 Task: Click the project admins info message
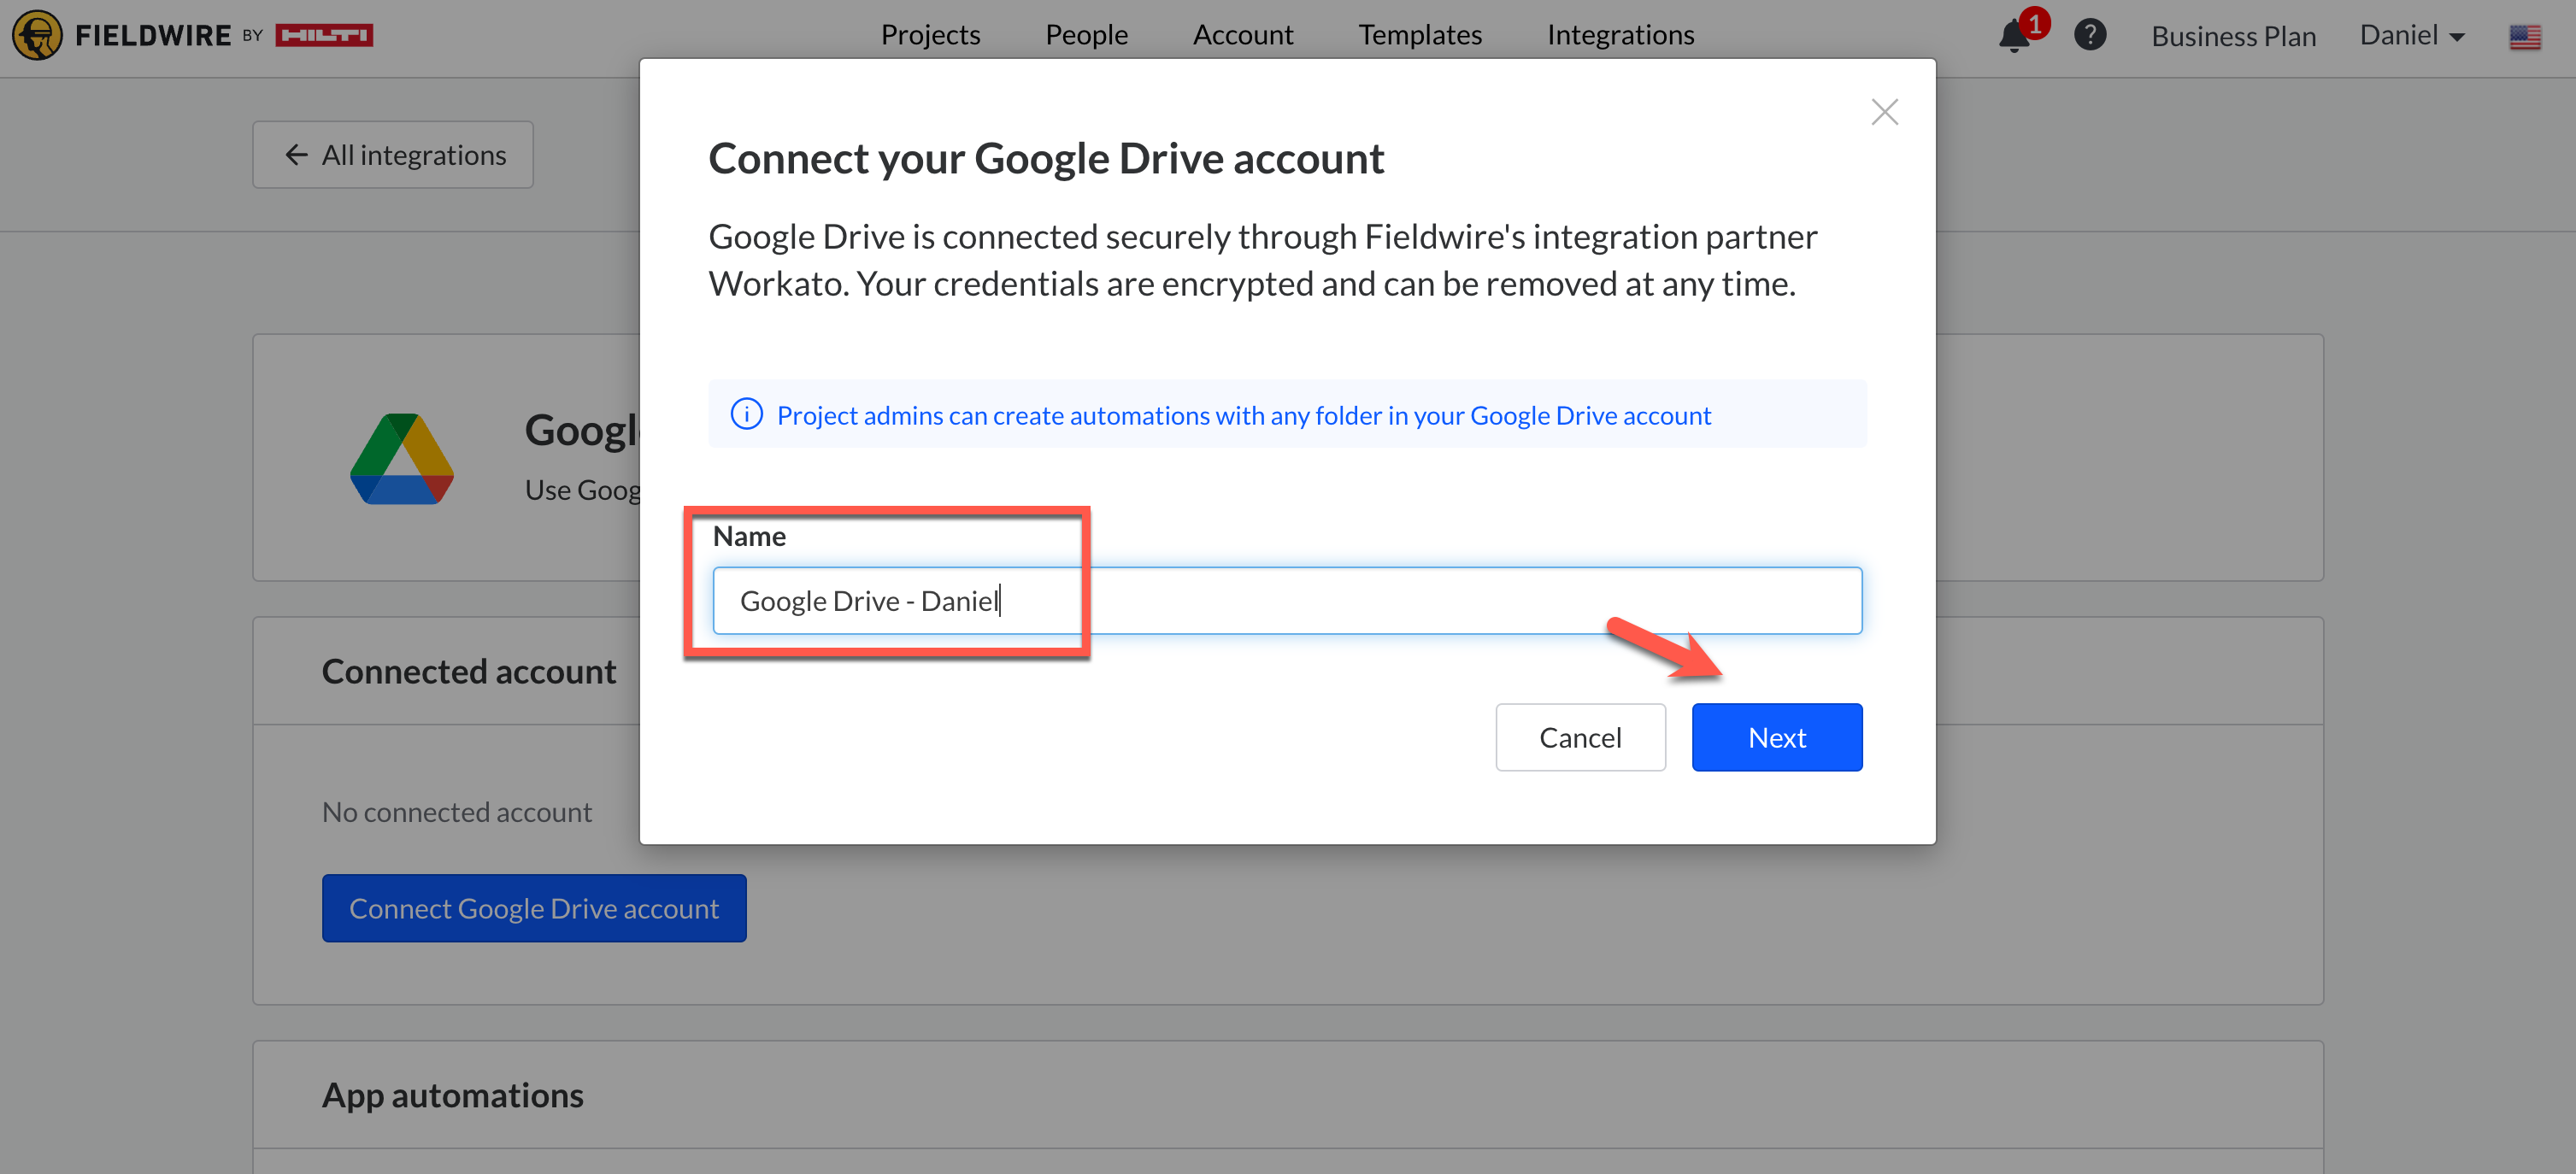click(x=1243, y=415)
